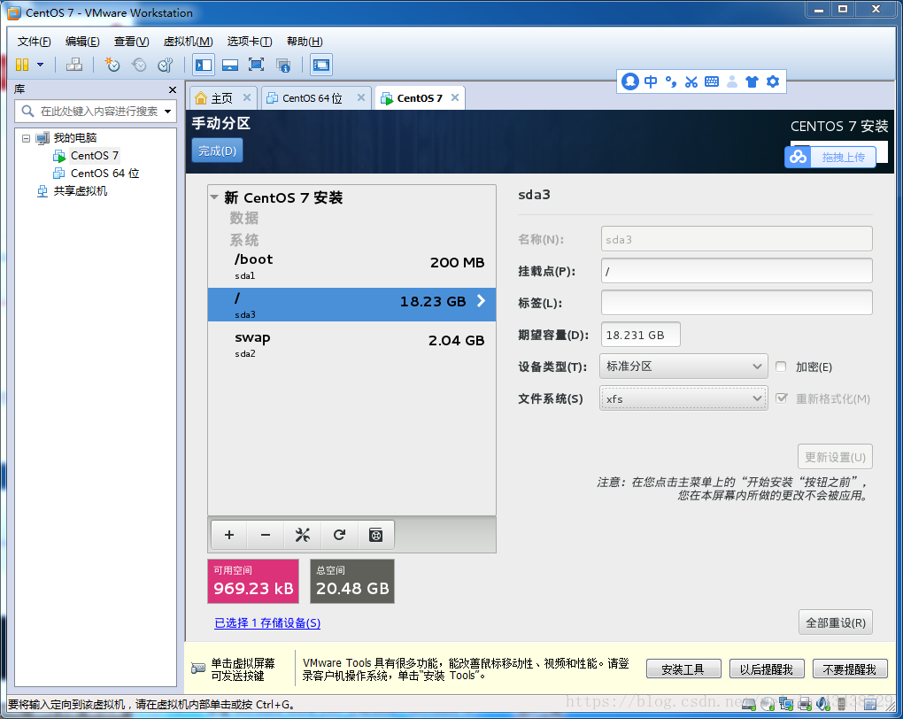Screen dimensions: 903x719
Task: Close the CentOS 7 tab
Action: pyautogui.click(x=455, y=97)
